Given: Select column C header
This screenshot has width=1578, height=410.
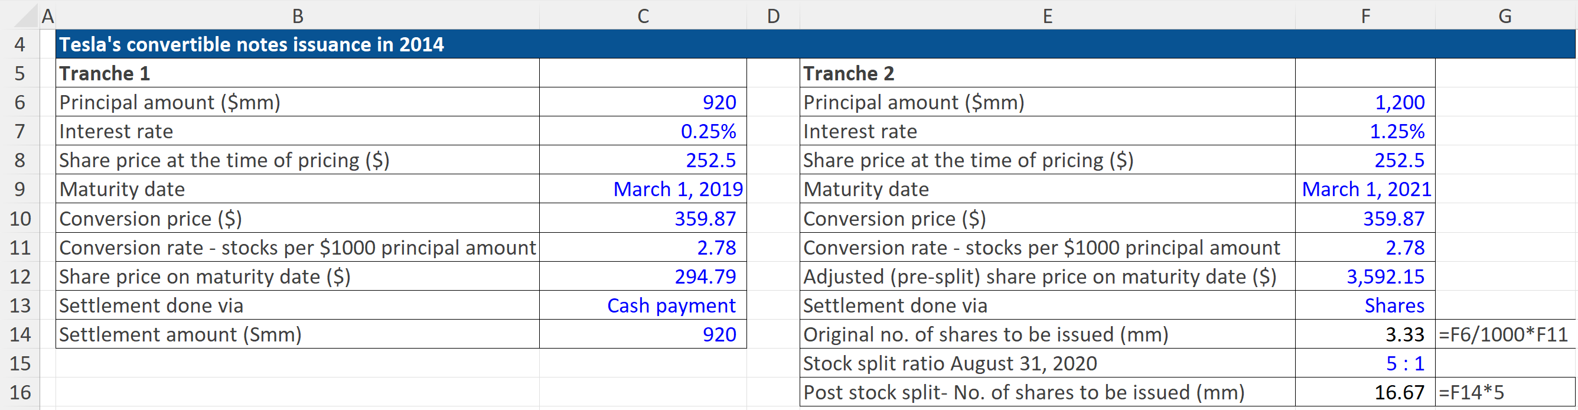Looking at the screenshot, I should pyautogui.click(x=643, y=15).
